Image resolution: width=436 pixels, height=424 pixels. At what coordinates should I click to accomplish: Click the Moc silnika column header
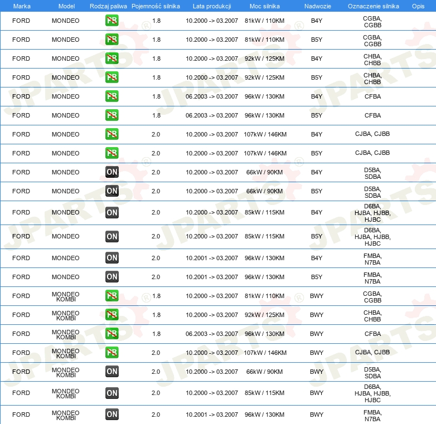click(x=264, y=6)
